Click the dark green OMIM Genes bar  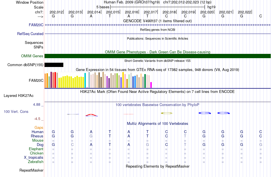[158, 56]
